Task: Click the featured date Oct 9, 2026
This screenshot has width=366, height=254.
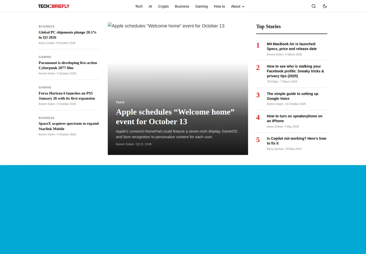Action: 144,144
